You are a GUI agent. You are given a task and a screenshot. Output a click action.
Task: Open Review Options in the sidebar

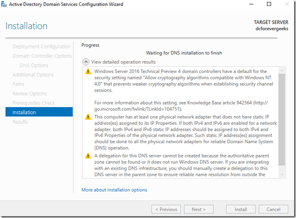(29, 94)
